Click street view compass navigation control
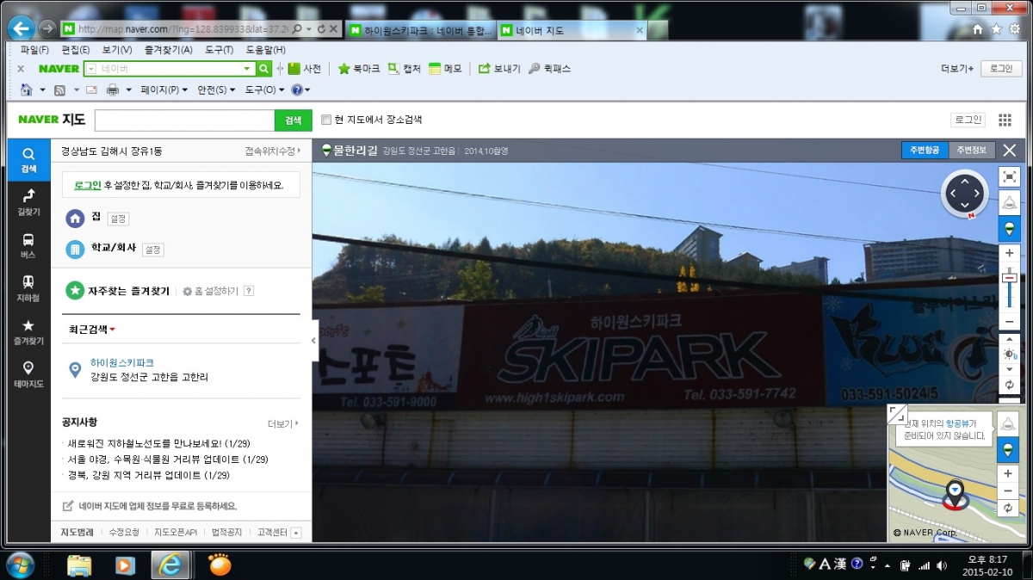 (965, 193)
